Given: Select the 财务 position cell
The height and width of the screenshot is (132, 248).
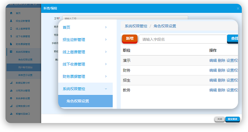Looking at the screenshot, I should 126,70.
